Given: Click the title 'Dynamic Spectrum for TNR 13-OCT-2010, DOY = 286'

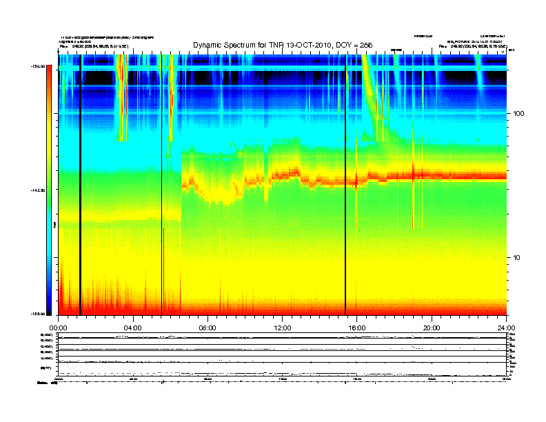Looking at the screenshot, I should (283, 45).
